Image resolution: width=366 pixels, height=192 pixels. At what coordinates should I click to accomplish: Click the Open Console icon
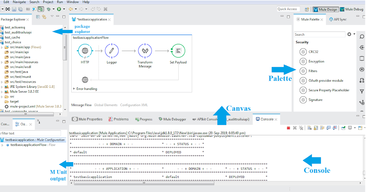click(361, 128)
